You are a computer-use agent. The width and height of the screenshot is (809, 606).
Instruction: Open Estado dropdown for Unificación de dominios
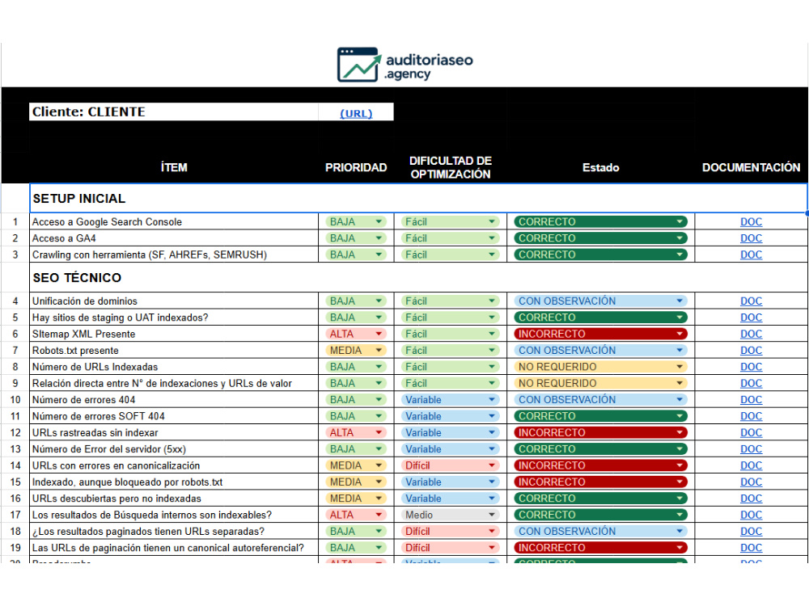click(600, 301)
